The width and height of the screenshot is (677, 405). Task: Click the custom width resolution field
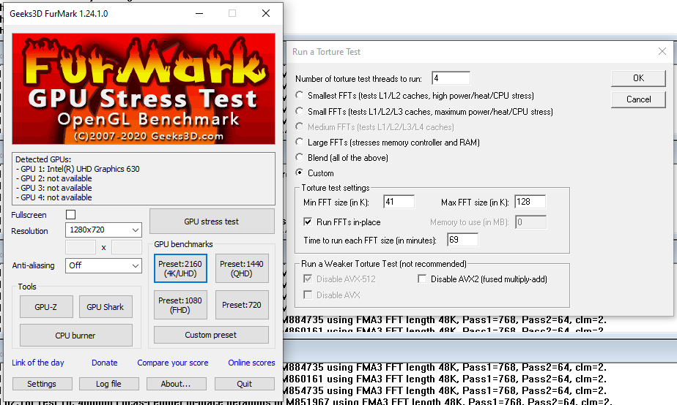point(81,247)
